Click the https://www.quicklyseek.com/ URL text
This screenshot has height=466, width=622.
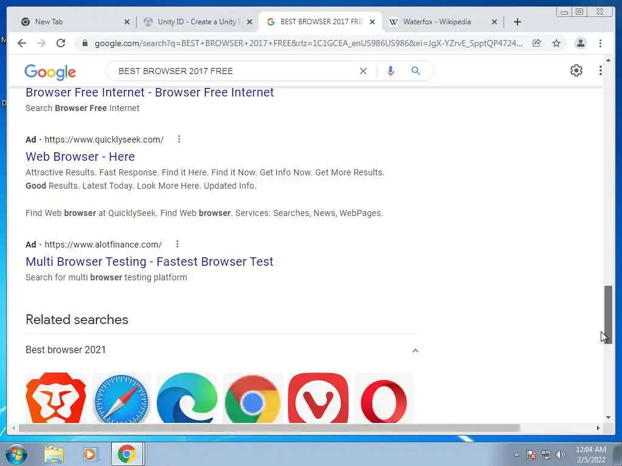tap(104, 140)
